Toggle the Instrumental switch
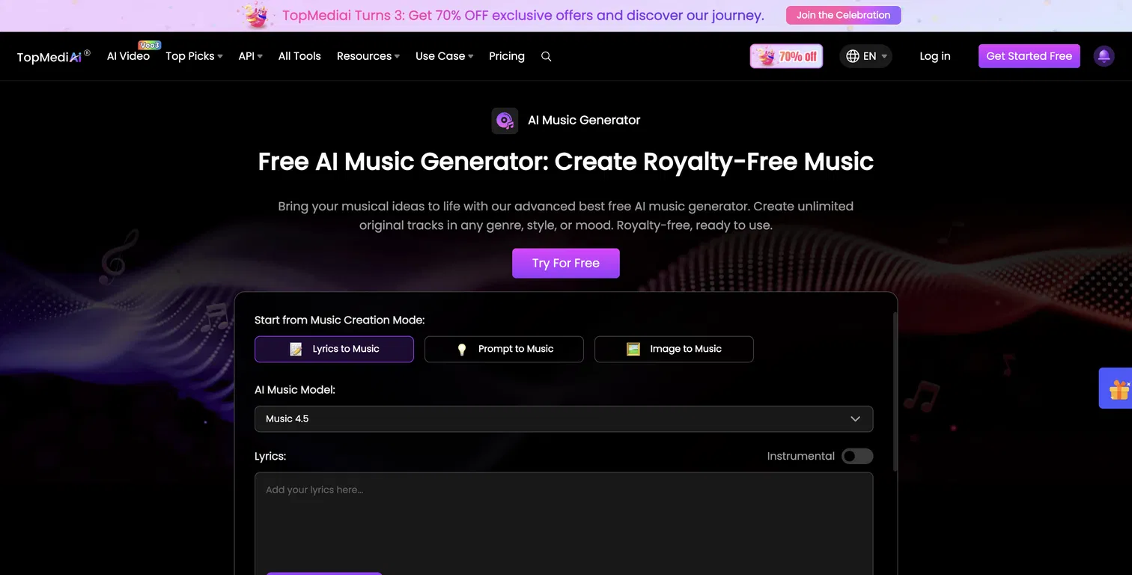Image resolution: width=1132 pixels, height=575 pixels. [x=857, y=456]
